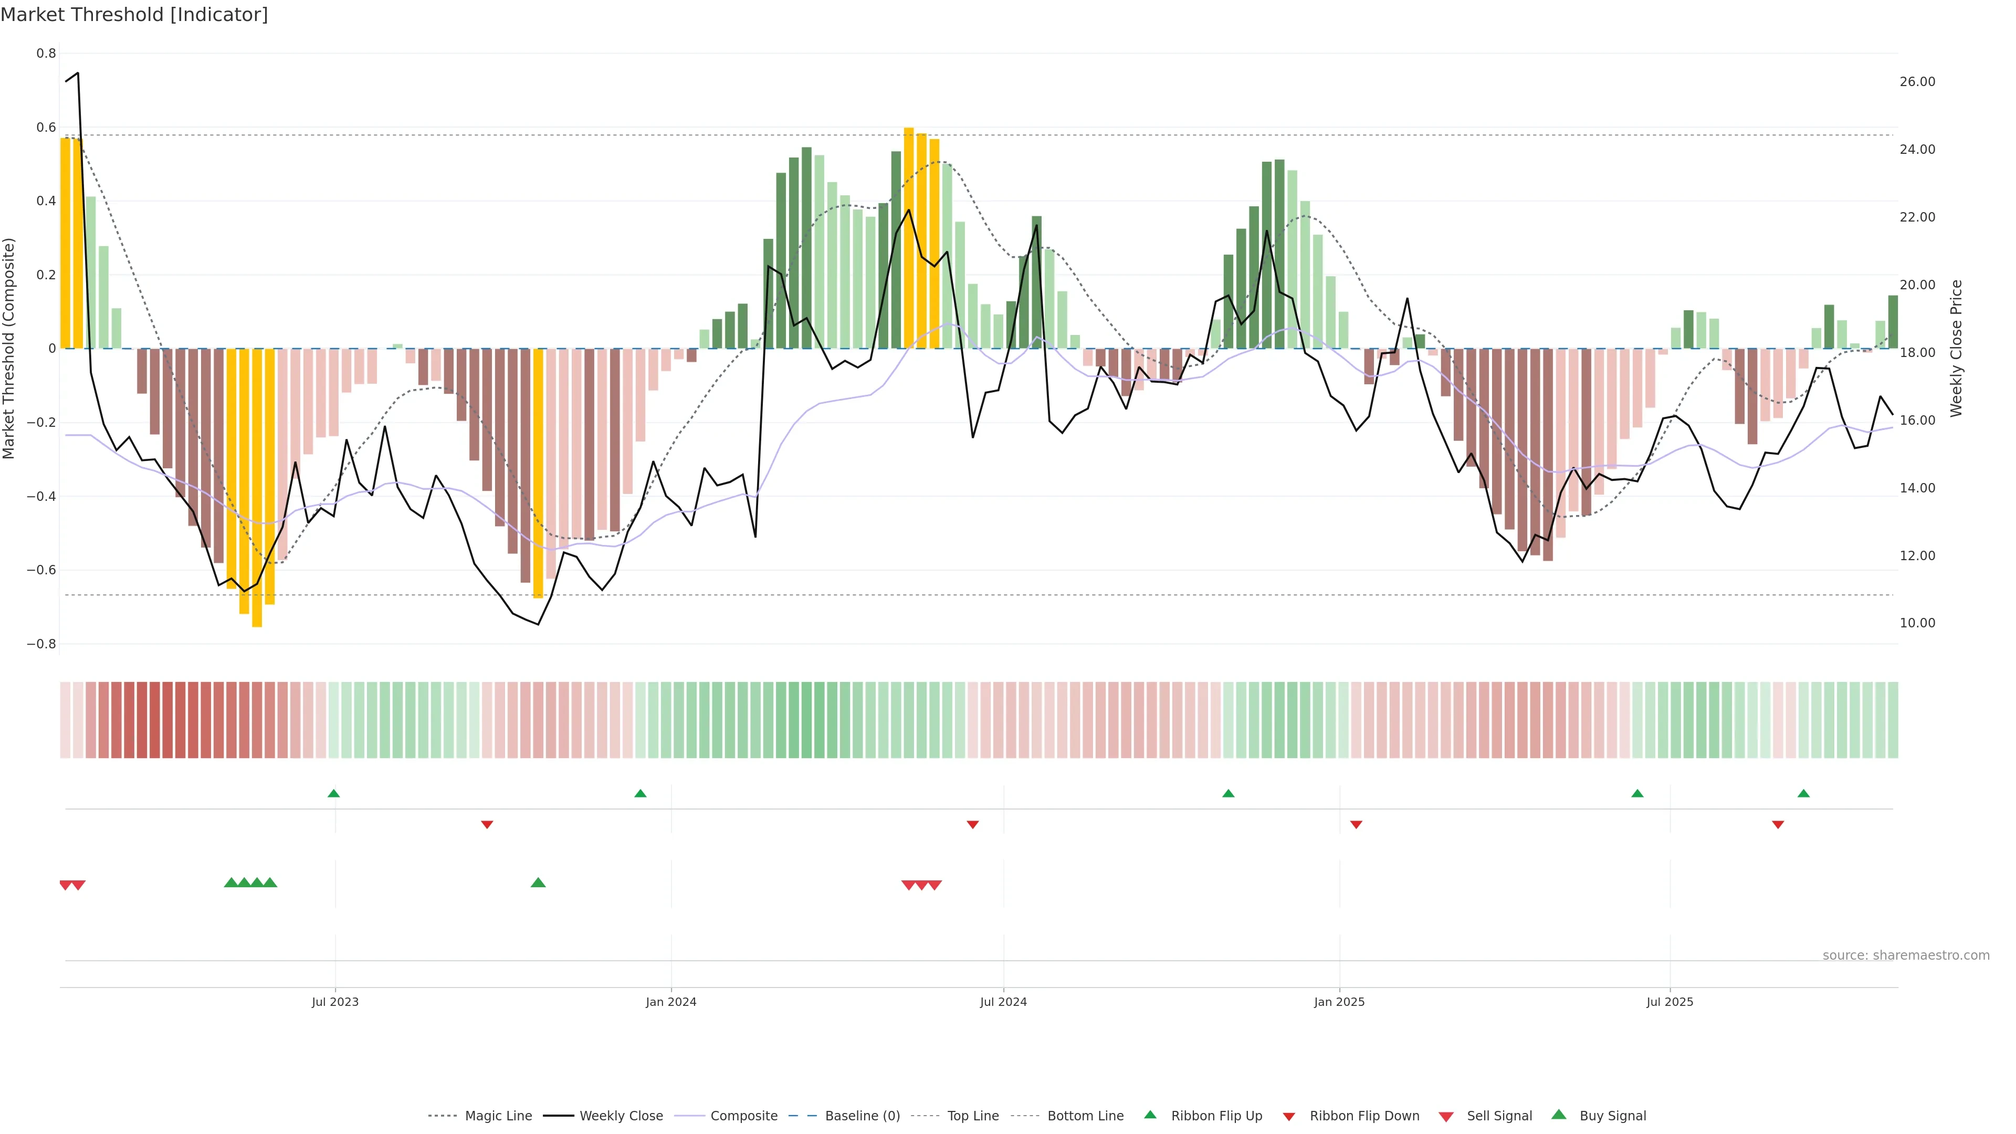Click the Market Threshold [Indicator] chart title

point(134,15)
